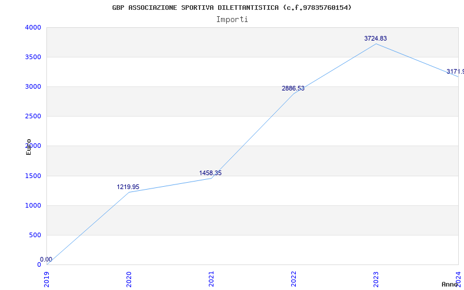Image resolution: width=464 pixels, height=290 pixels.
Task: Click the 4000 y-axis tick label
Action: [33, 27]
